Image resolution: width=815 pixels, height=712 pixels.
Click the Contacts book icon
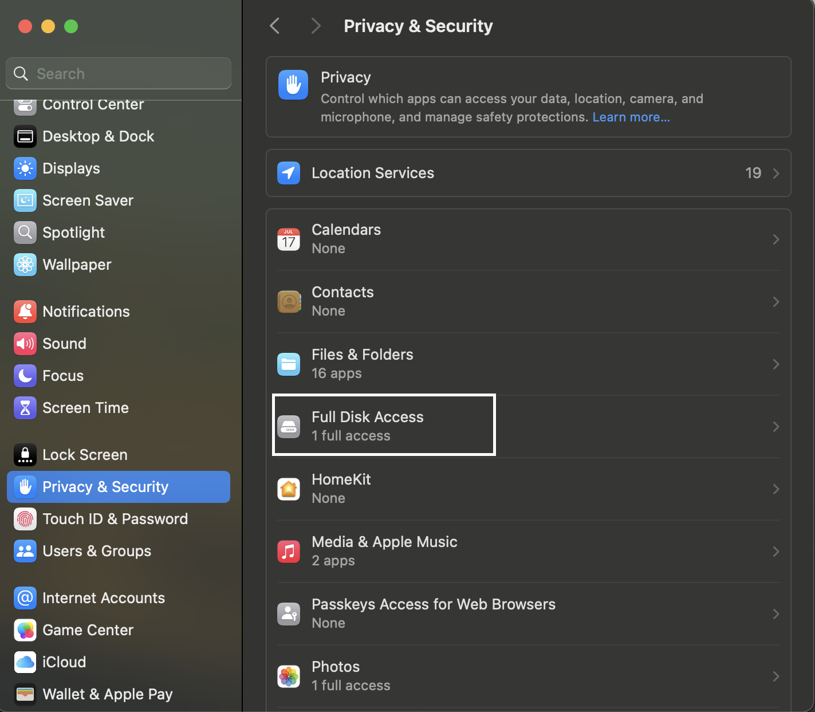click(289, 302)
